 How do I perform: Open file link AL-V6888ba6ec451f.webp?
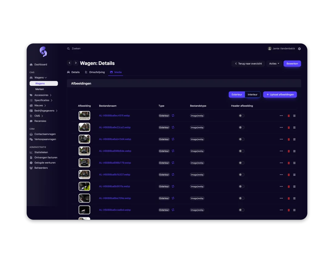pyautogui.click(x=114, y=115)
